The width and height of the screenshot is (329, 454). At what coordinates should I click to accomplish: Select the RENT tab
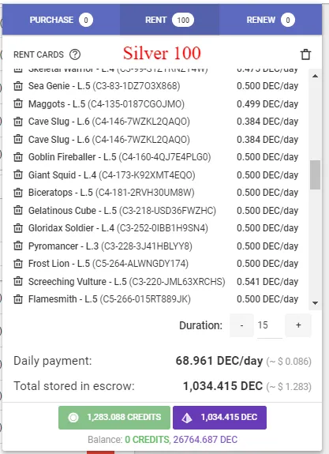[x=170, y=20]
